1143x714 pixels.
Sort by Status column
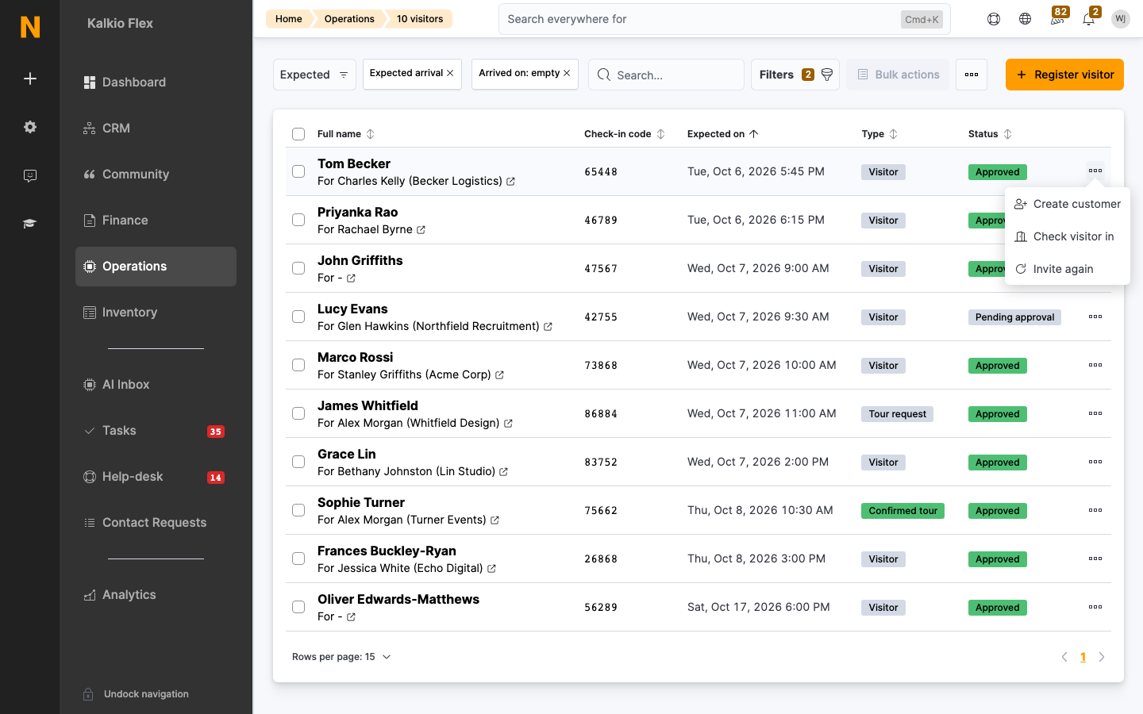tap(990, 134)
